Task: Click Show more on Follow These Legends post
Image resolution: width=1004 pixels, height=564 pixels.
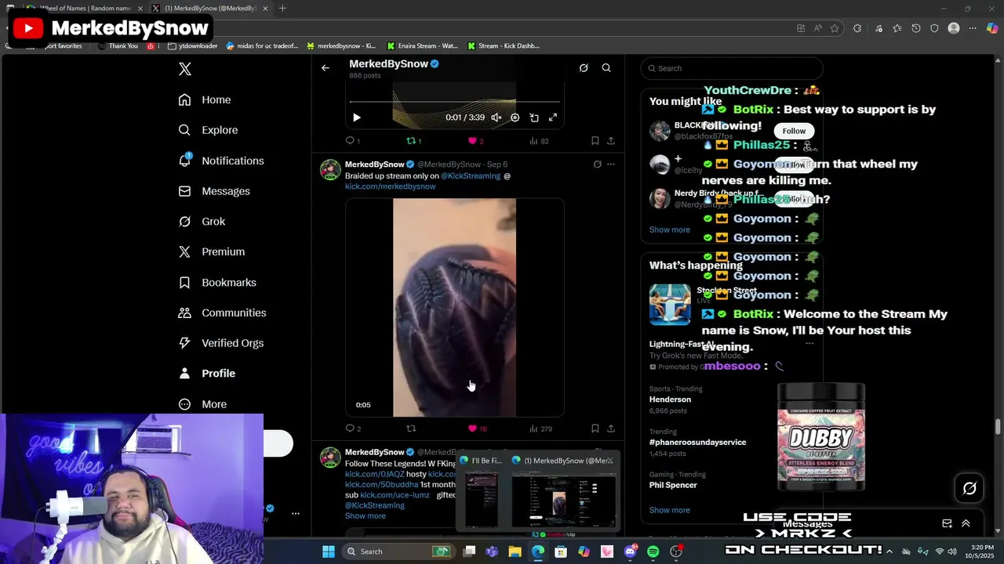Action: (366, 516)
